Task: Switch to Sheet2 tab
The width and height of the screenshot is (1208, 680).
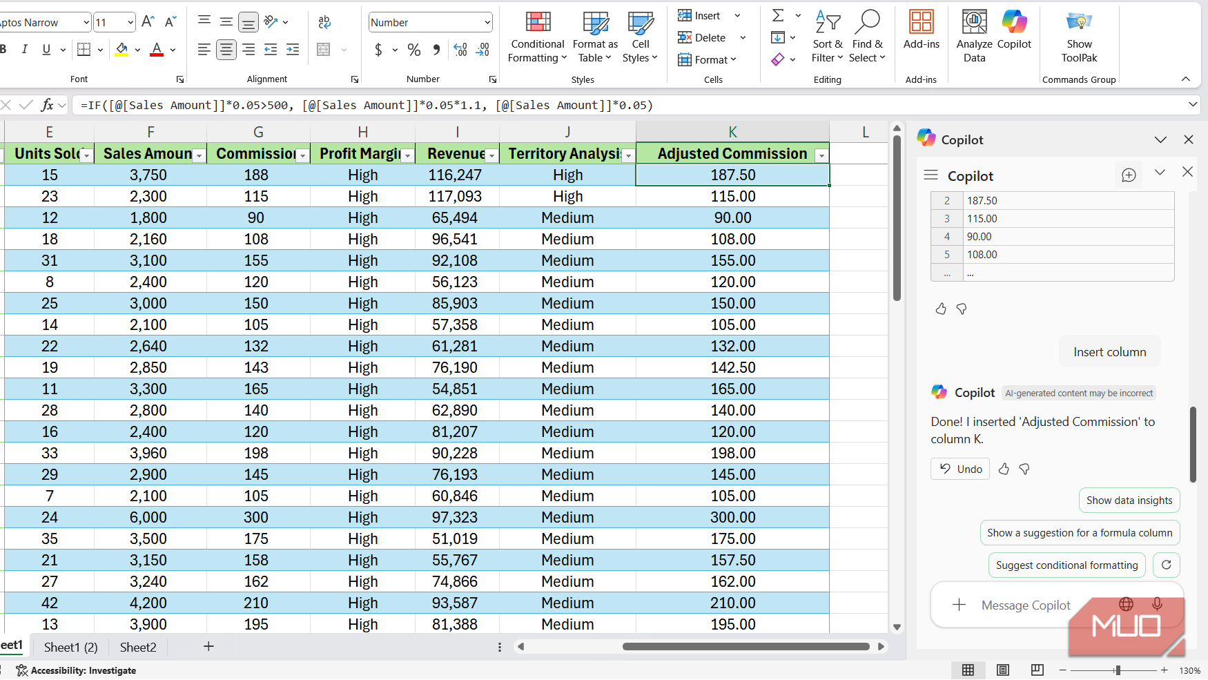Action: tap(138, 647)
